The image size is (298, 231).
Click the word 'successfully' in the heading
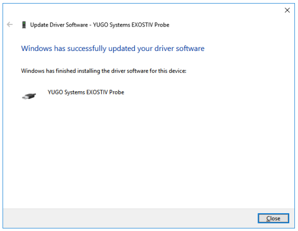tap(87, 49)
